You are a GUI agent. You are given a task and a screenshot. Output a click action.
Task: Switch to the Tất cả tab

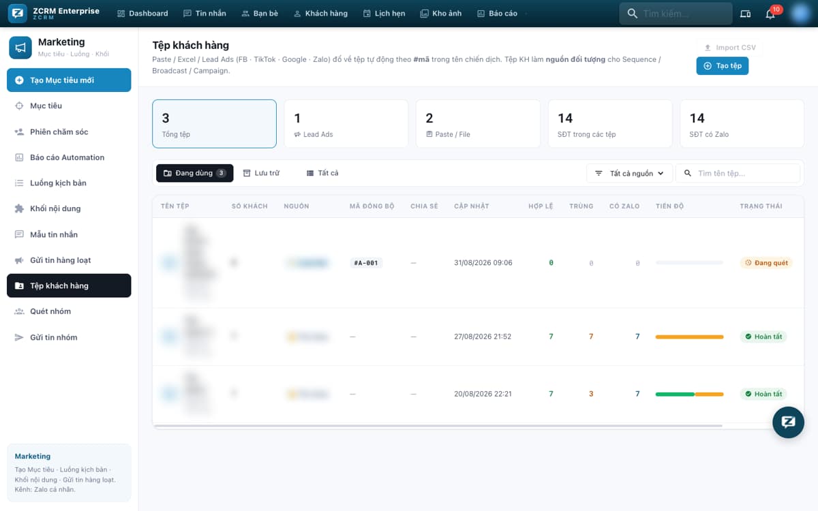click(322, 173)
